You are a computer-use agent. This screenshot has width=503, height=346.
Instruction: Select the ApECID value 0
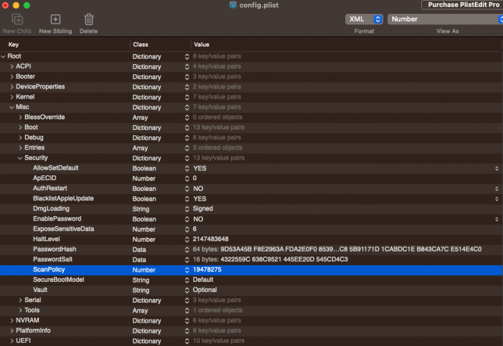195,178
